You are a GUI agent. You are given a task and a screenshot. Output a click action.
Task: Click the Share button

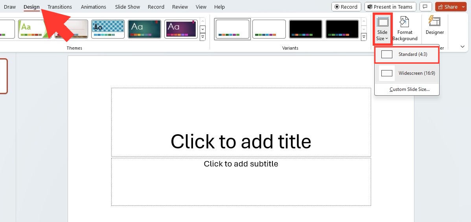point(448,7)
